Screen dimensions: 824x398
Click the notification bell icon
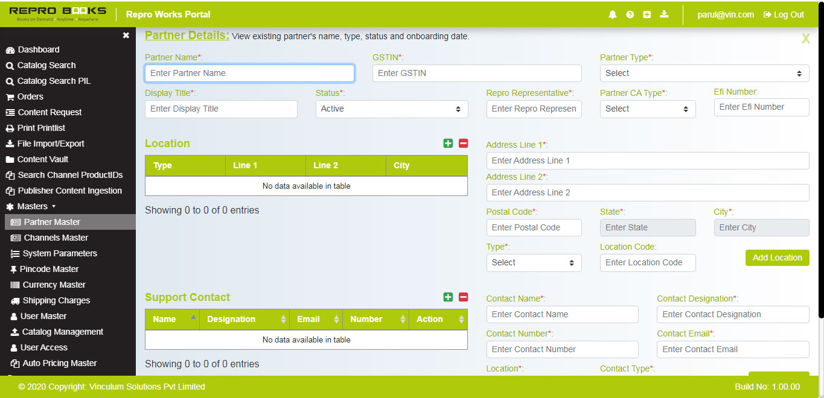613,14
